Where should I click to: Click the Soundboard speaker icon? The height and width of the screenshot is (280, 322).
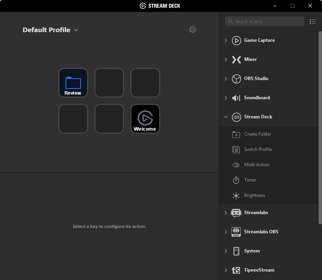pos(236,98)
